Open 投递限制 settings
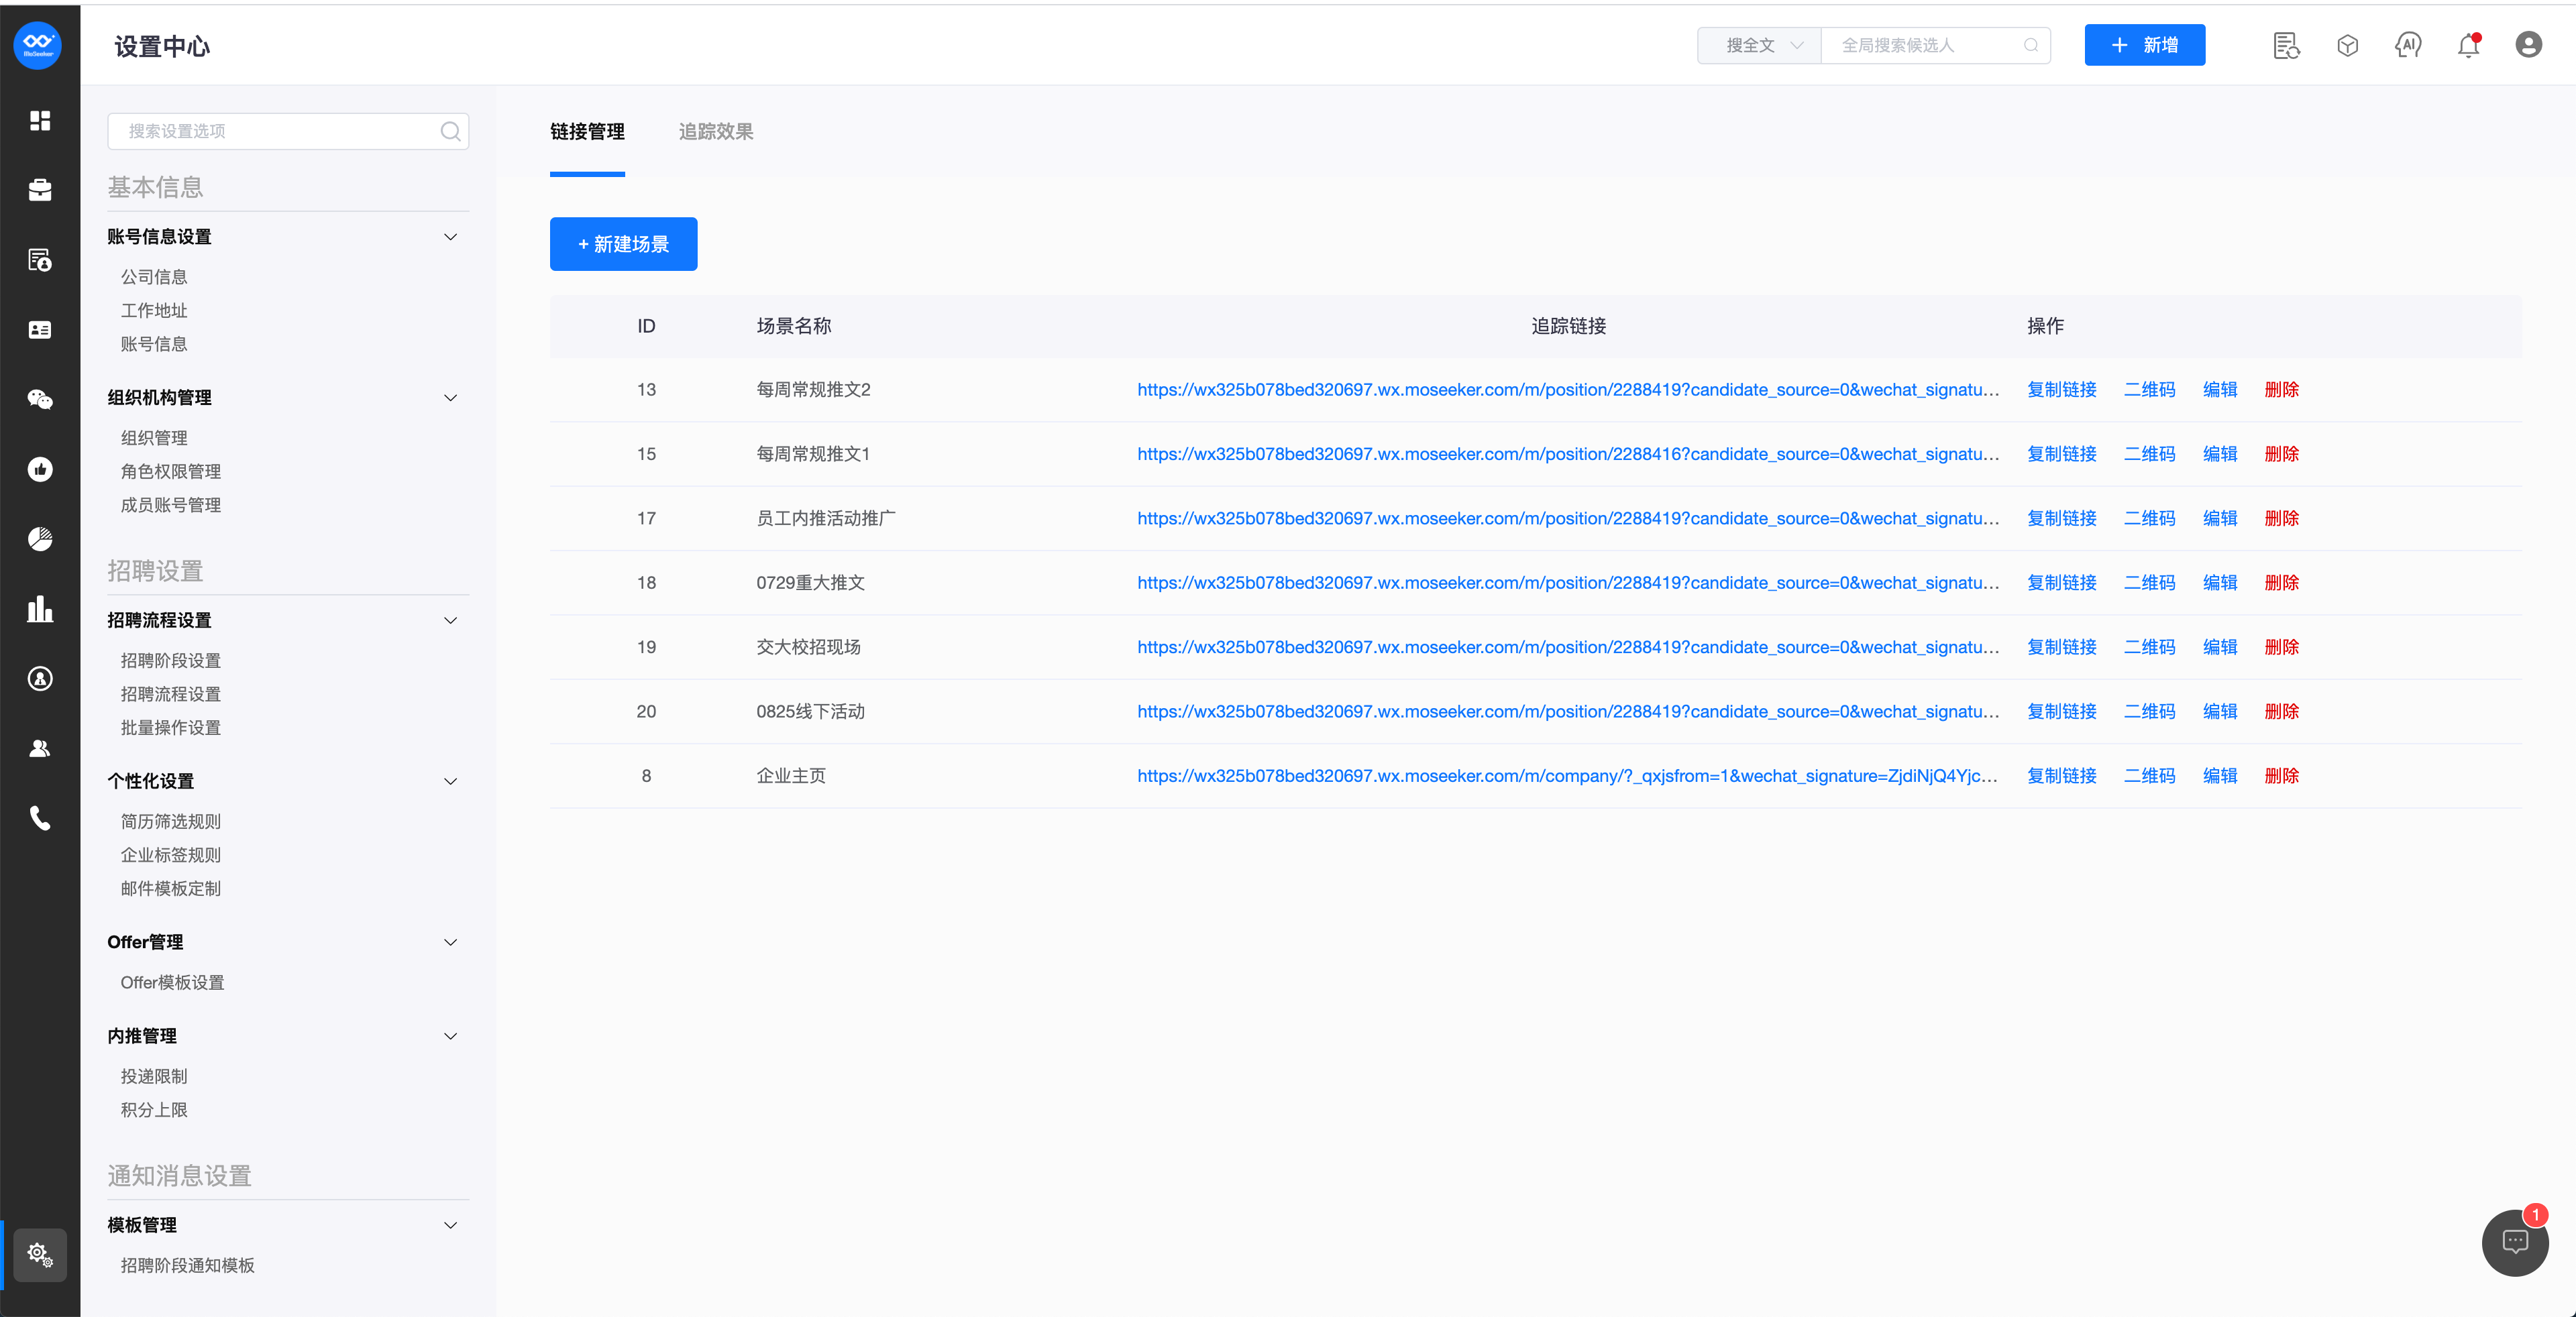Screen dimensions: 2576x1317 click(154, 1076)
